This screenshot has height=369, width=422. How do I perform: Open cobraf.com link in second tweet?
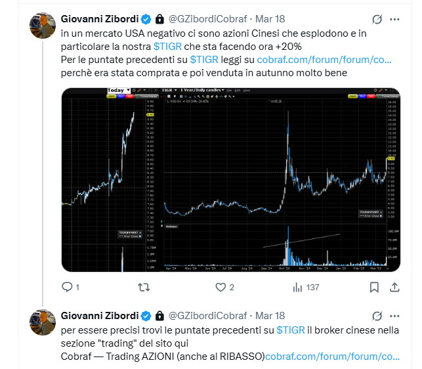coord(332,357)
